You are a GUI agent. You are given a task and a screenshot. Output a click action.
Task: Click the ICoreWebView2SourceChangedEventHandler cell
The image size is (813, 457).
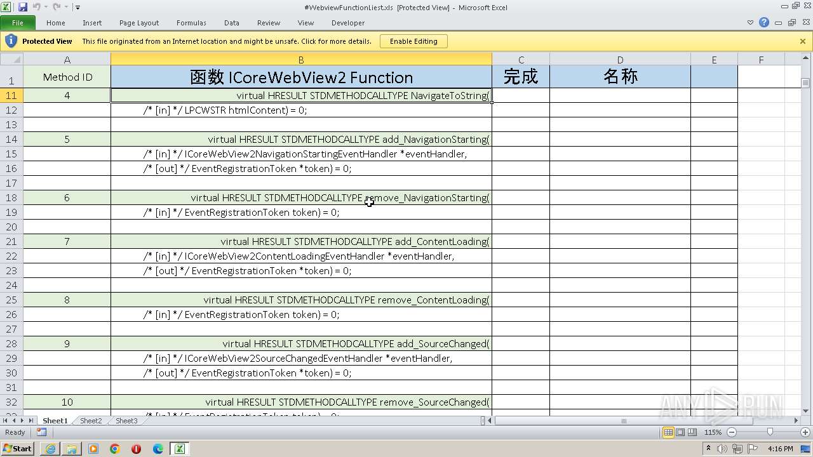click(x=301, y=359)
